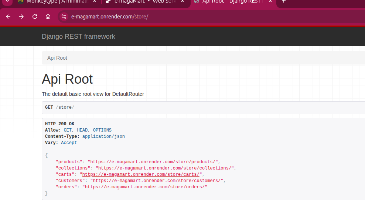Switch to the e-magaMart Web Service tab
This screenshot has width=365, height=213.
145,2
